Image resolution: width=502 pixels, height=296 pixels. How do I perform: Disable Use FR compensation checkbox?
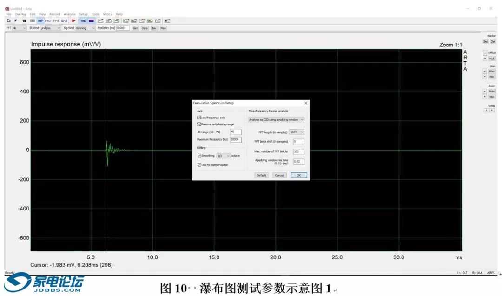click(x=199, y=165)
